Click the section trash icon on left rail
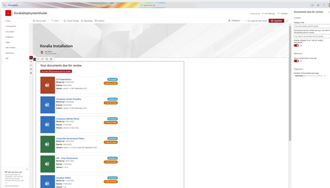Viewport: 330px width, 188px height. click(31, 73)
